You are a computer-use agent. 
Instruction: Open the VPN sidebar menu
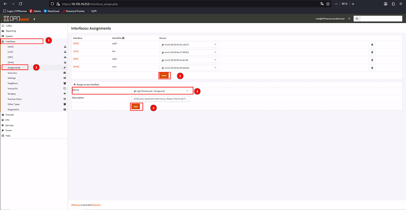pos(7,120)
